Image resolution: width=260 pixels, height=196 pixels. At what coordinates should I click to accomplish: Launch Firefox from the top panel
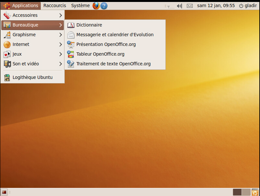click(x=96, y=5)
